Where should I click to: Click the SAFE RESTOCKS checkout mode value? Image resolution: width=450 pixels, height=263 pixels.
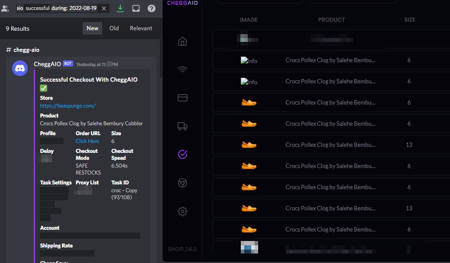click(88, 169)
